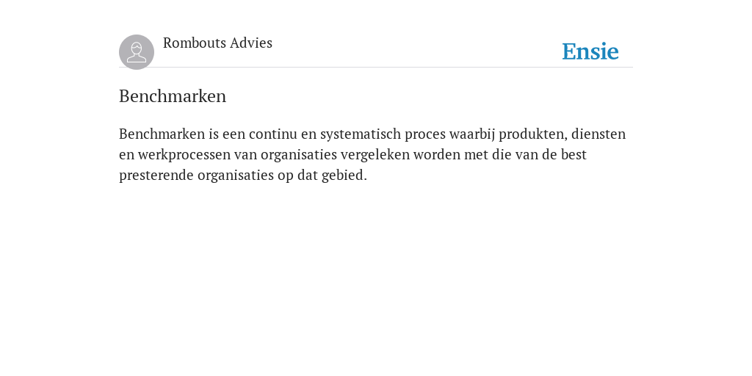Image resolution: width=752 pixels, height=376 pixels.
Task: Click the word proces in the first line
Action: pos(425,135)
